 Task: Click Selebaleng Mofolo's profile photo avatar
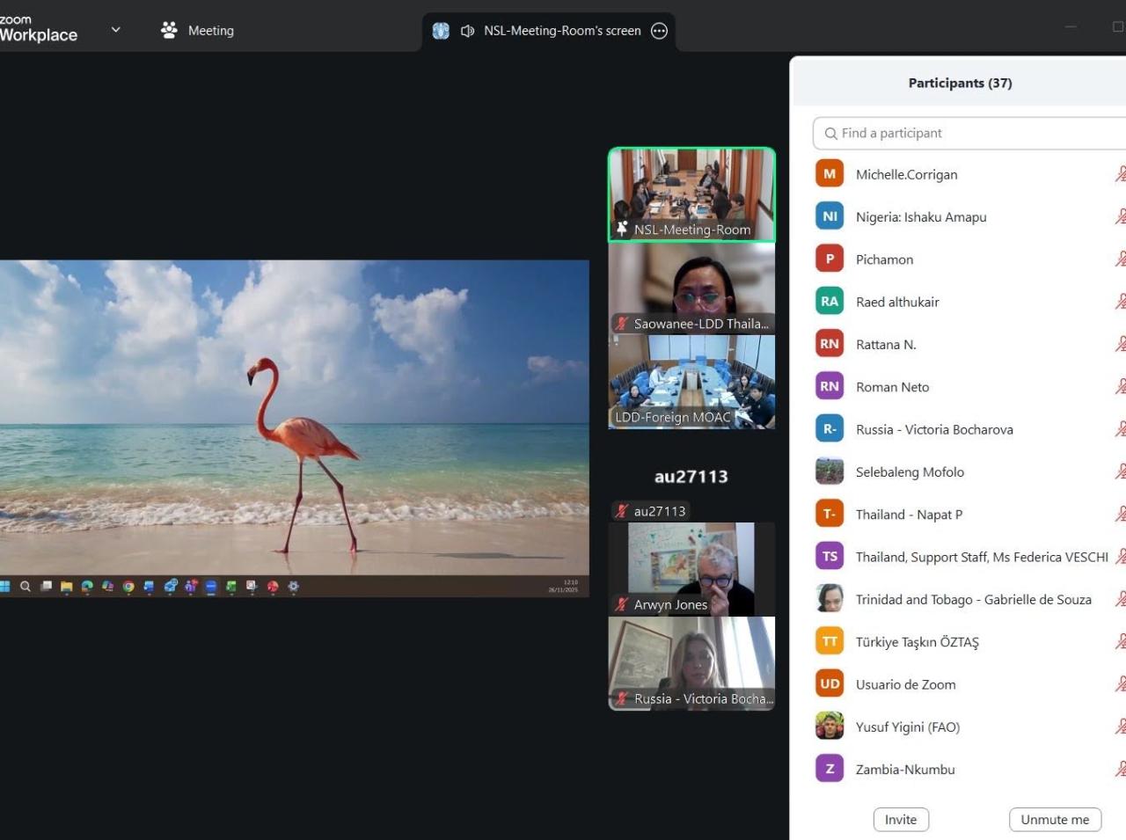tap(830, 471)
